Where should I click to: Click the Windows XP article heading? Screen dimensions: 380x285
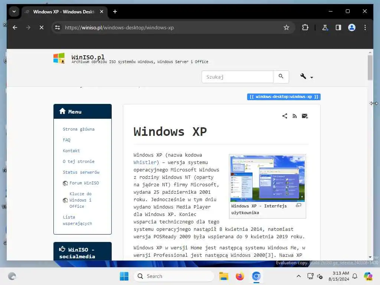(x=170, y=132)
